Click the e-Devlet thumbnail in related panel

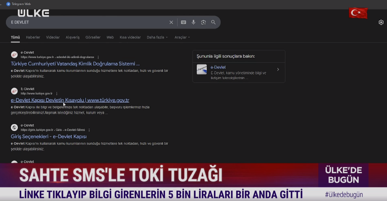202,69
